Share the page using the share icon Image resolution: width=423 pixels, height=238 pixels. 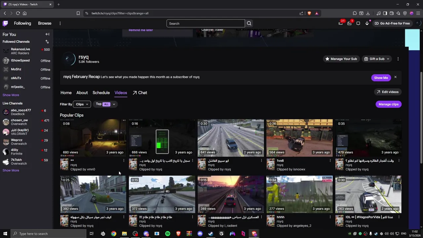301,13
